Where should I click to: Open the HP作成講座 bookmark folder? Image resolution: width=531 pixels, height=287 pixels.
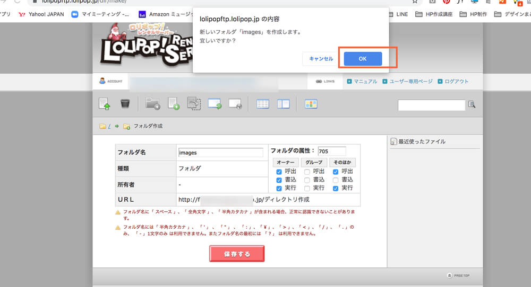click(434, 14)
